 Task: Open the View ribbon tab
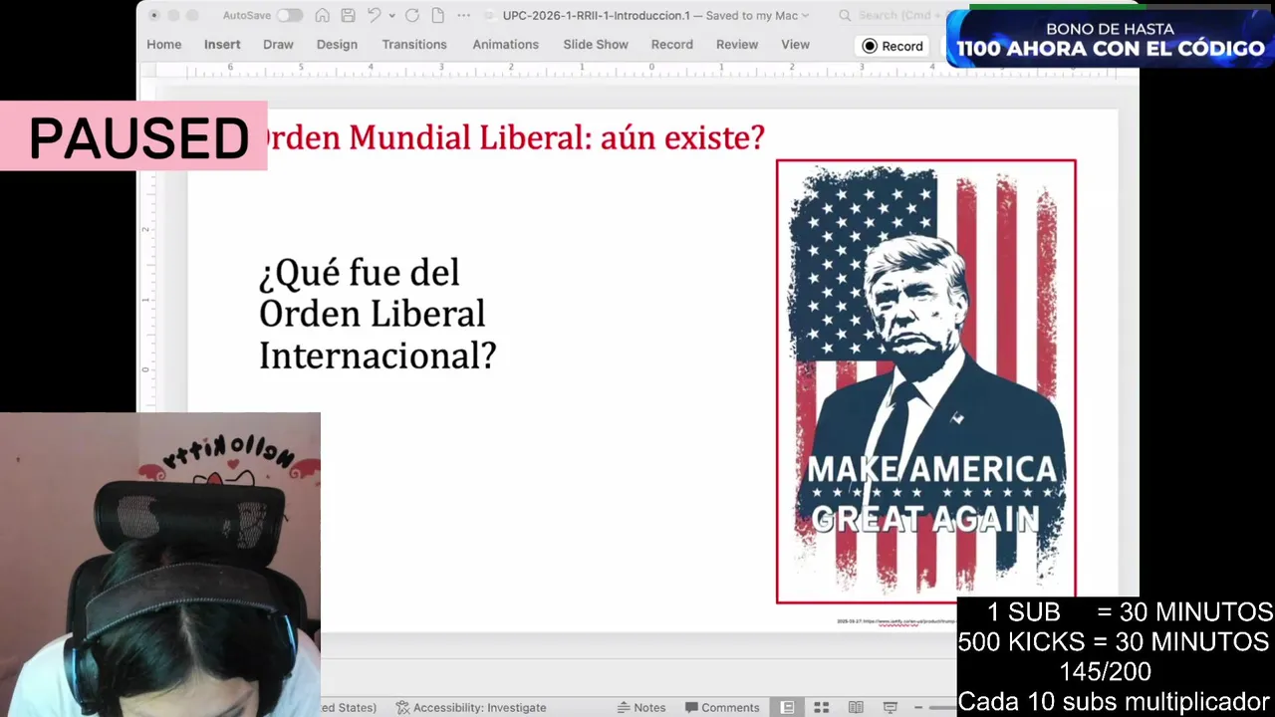tap(795, 45)
